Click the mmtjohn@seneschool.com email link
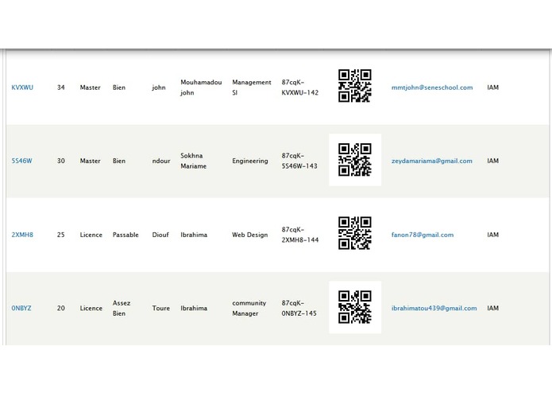The width and height of the screenshot is (552, 393). pyautogui.click(x=432, y=88)
